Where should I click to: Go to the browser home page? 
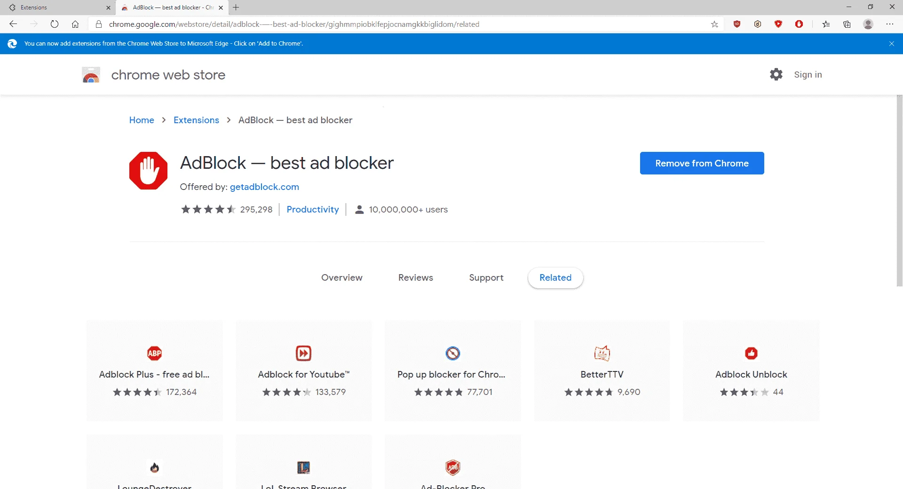(75, 24)
